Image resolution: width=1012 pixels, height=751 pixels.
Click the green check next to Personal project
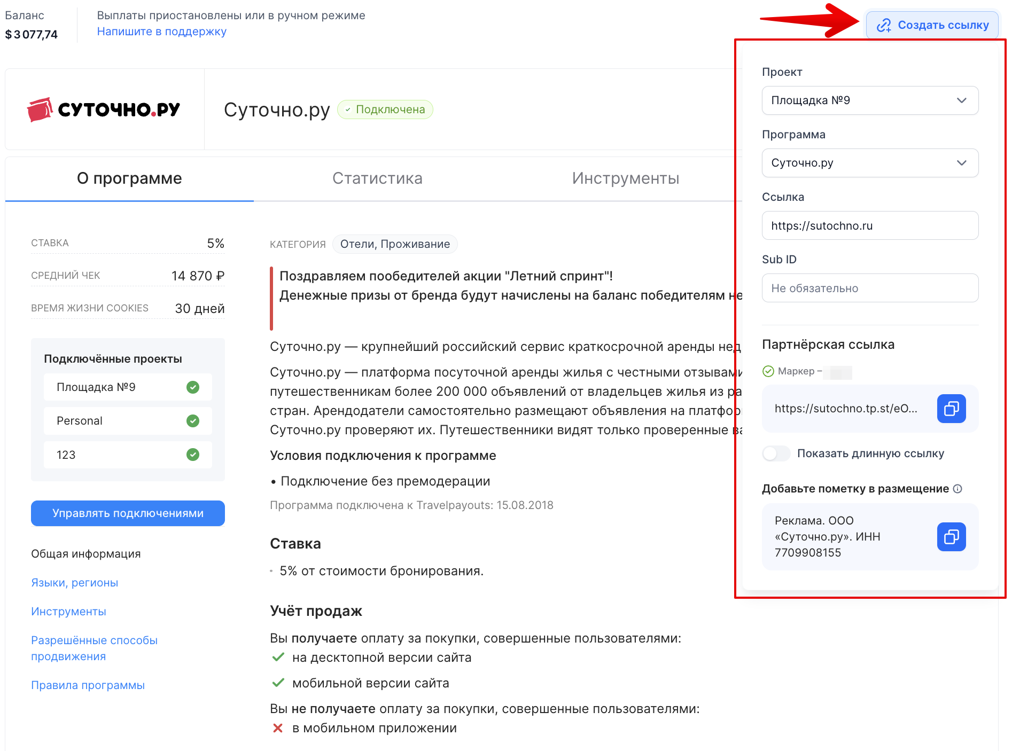click(193, 421)
